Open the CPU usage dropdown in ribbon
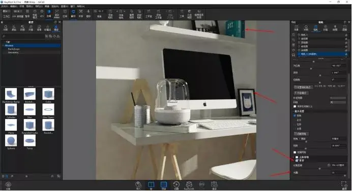The image size is (352, 191). (x=17, y=11)
